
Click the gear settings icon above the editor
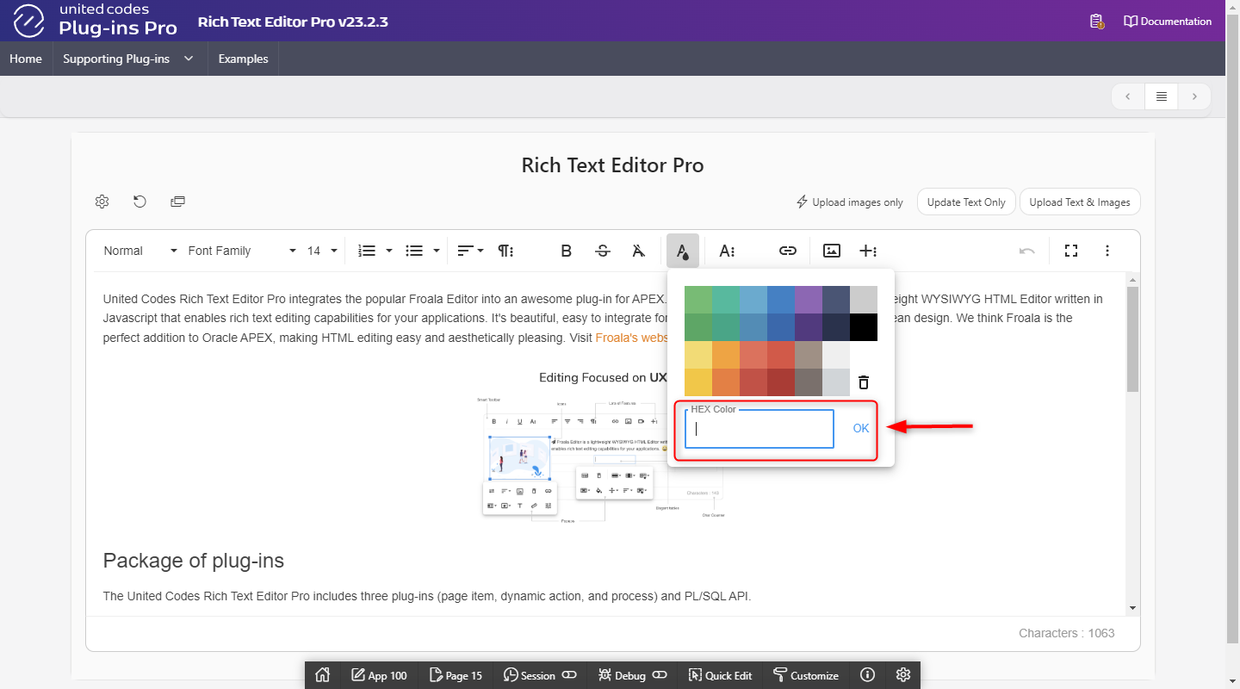click(102, 202)
